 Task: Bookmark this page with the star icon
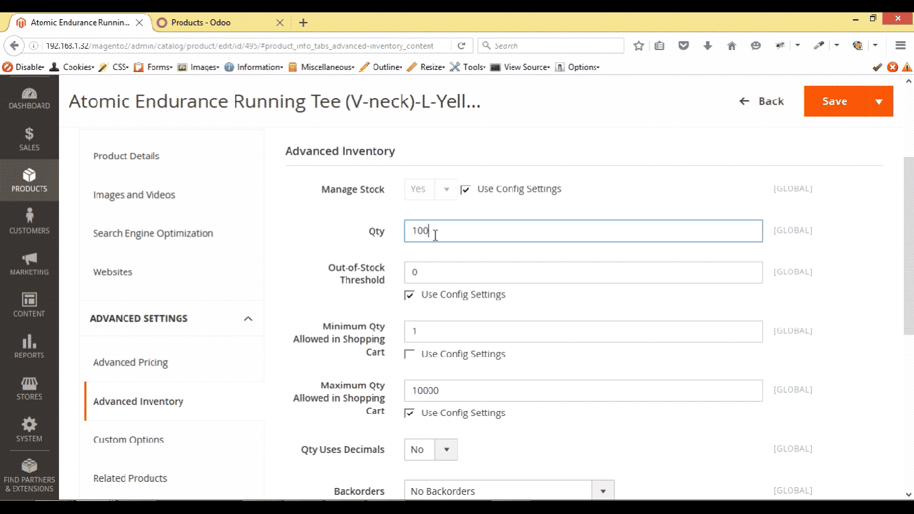pyautogui.click(x=639, y=46)
